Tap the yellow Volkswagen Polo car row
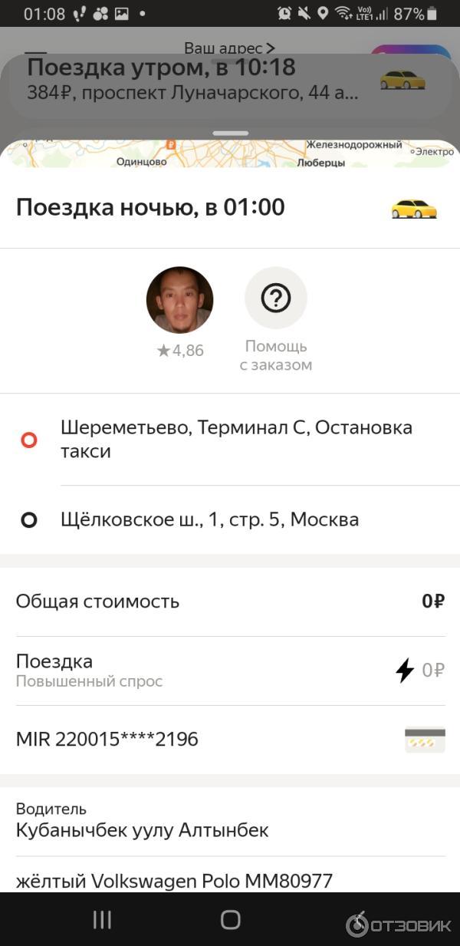The width and height of the screenshot is (460, 946). click(x=174, y=882)
